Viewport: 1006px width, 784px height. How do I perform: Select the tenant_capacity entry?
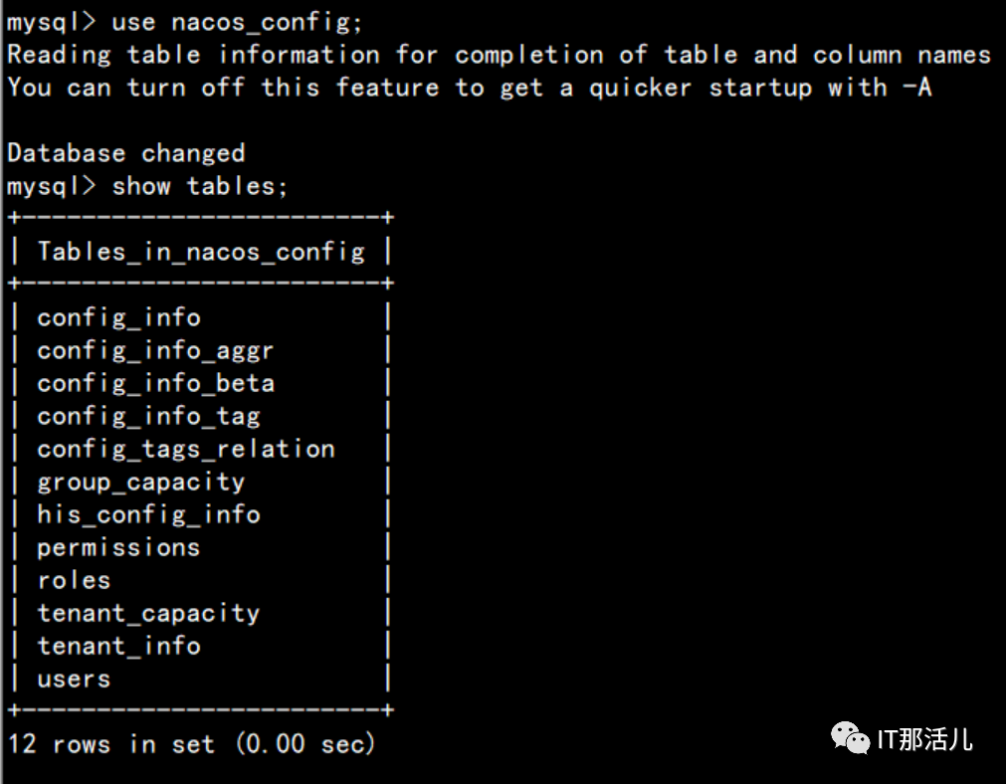pyautogui.click(x=148, y=613)
